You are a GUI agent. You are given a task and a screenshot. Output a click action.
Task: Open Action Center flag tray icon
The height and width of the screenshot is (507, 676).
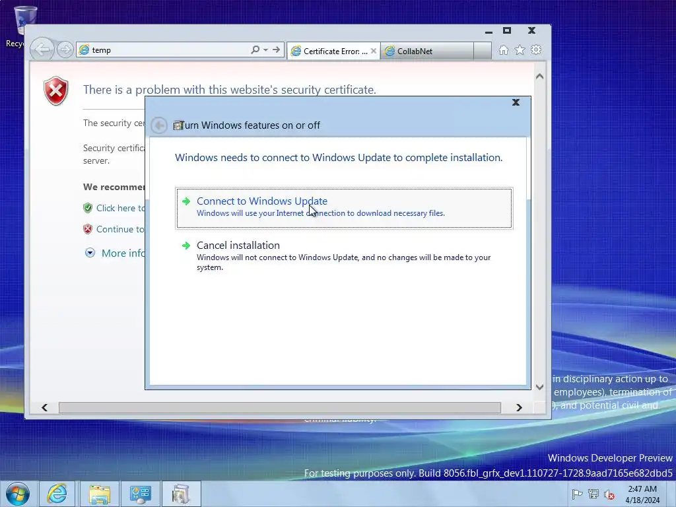[577, 494]
